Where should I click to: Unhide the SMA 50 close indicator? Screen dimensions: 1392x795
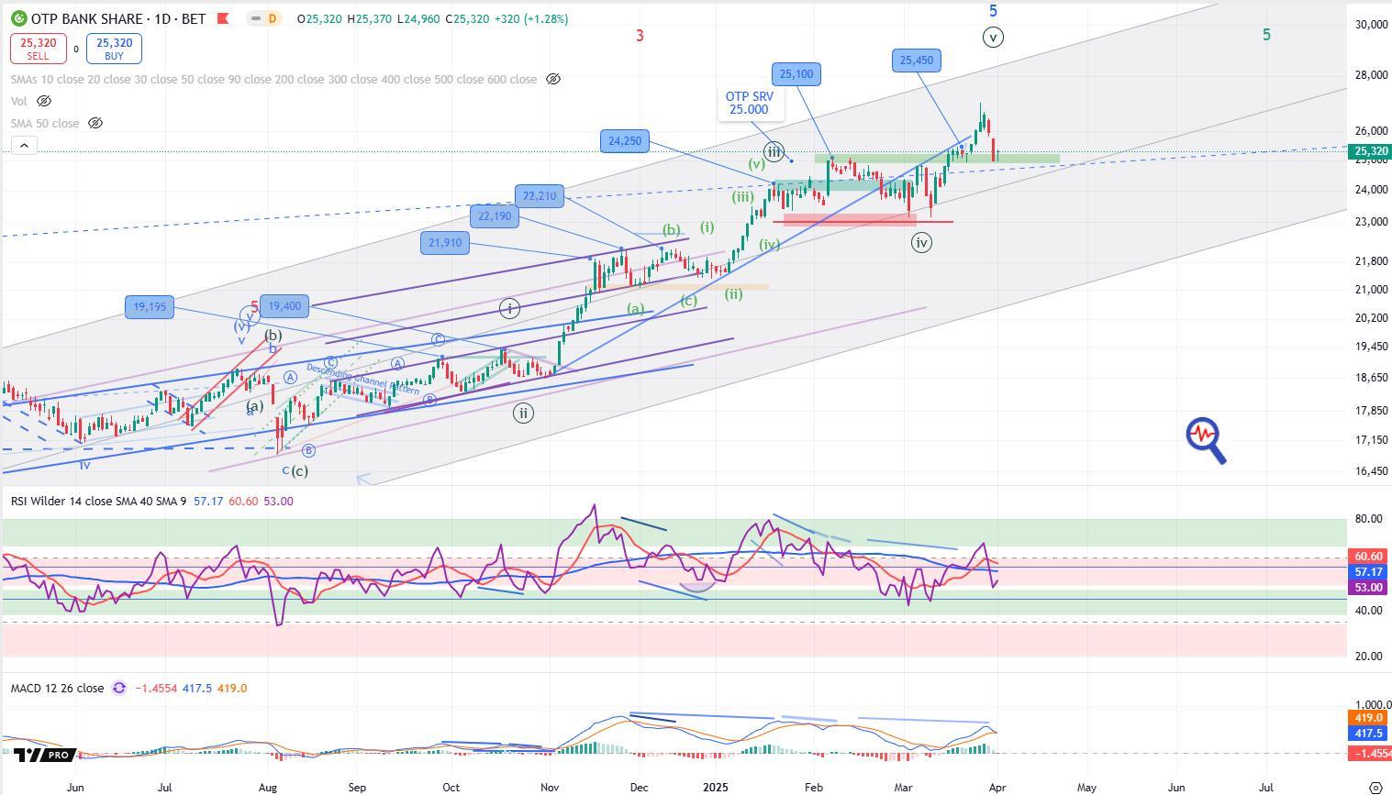(95, 123)
